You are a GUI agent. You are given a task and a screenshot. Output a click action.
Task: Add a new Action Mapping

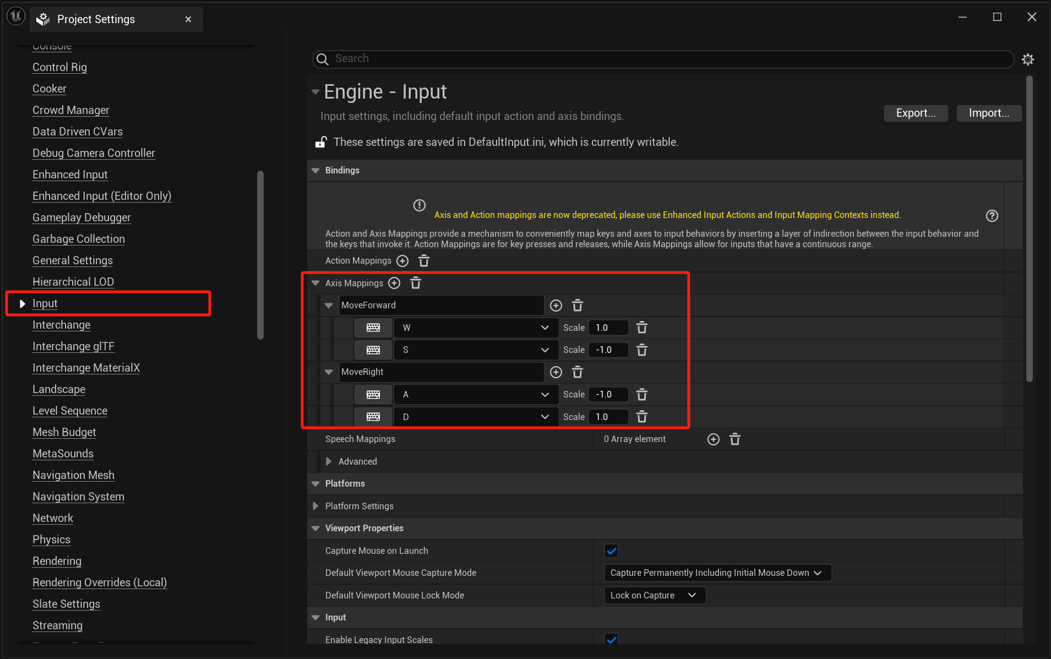click(402, 261)
